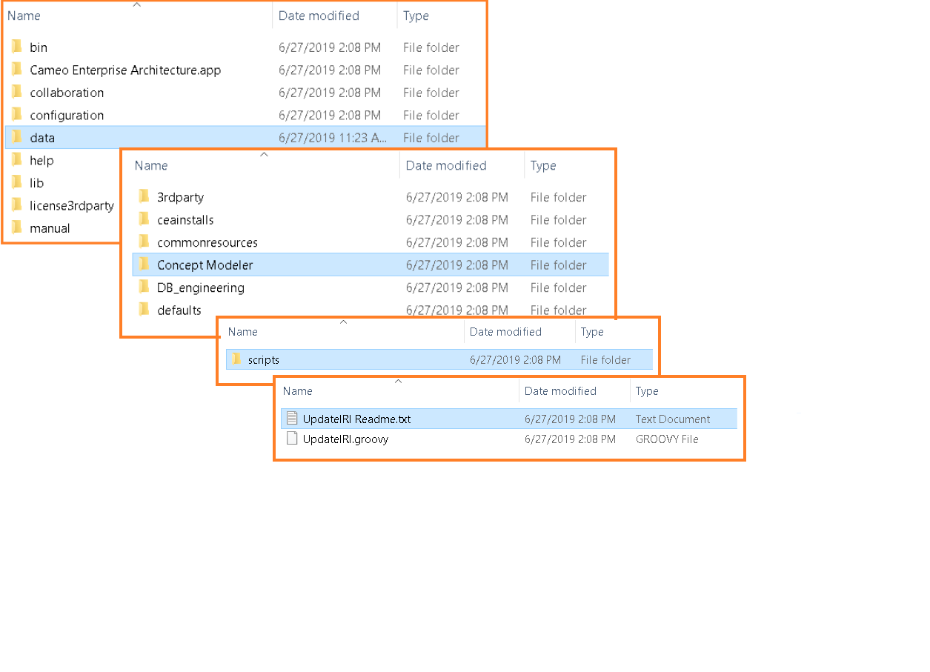
Task: Select the 'data' folder name
Action: 42,138
